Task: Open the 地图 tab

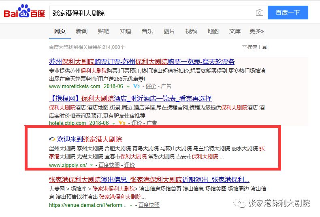Action: tap(213, 31)
